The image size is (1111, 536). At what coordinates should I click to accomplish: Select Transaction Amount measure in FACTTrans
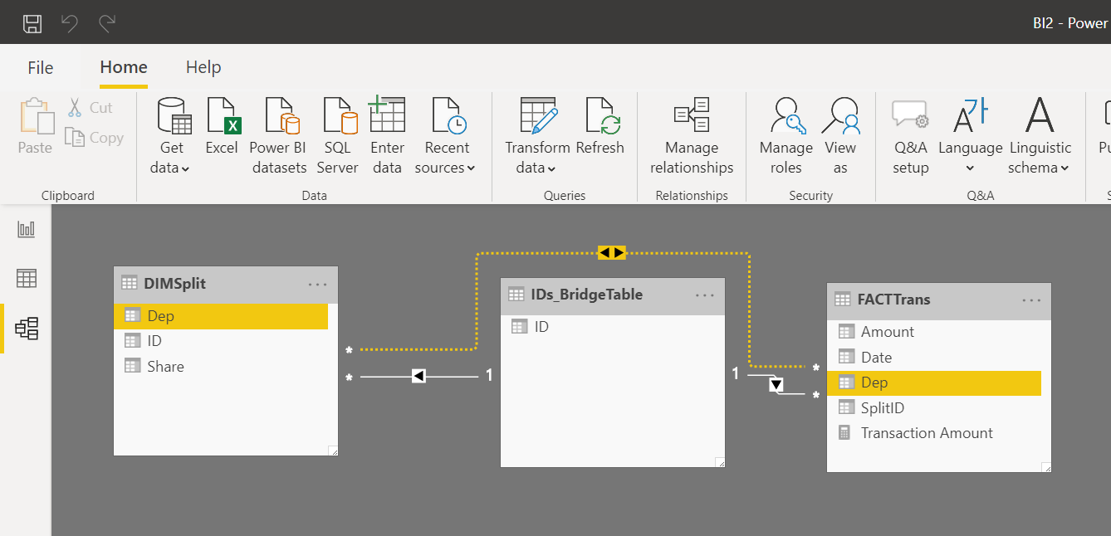[935, 433]
